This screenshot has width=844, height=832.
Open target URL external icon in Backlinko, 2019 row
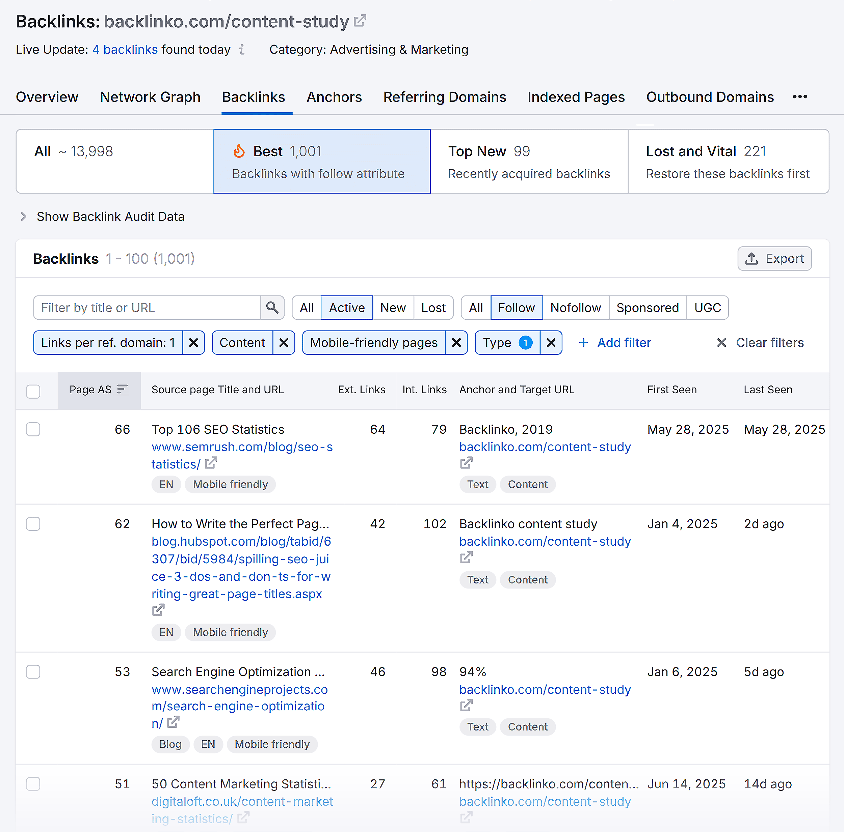pyautogui.click(x=467, y=463)
